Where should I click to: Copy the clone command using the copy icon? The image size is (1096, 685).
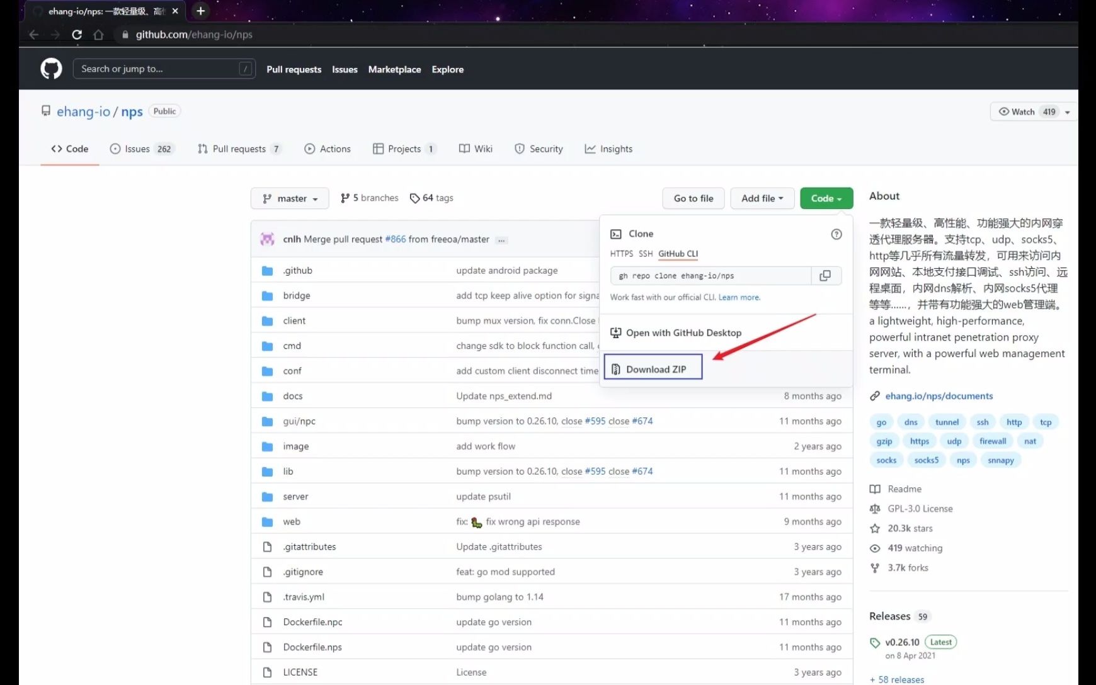pos(825,276)
